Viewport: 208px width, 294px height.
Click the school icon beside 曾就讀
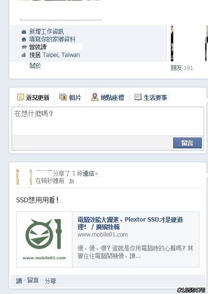coord(24,47)
